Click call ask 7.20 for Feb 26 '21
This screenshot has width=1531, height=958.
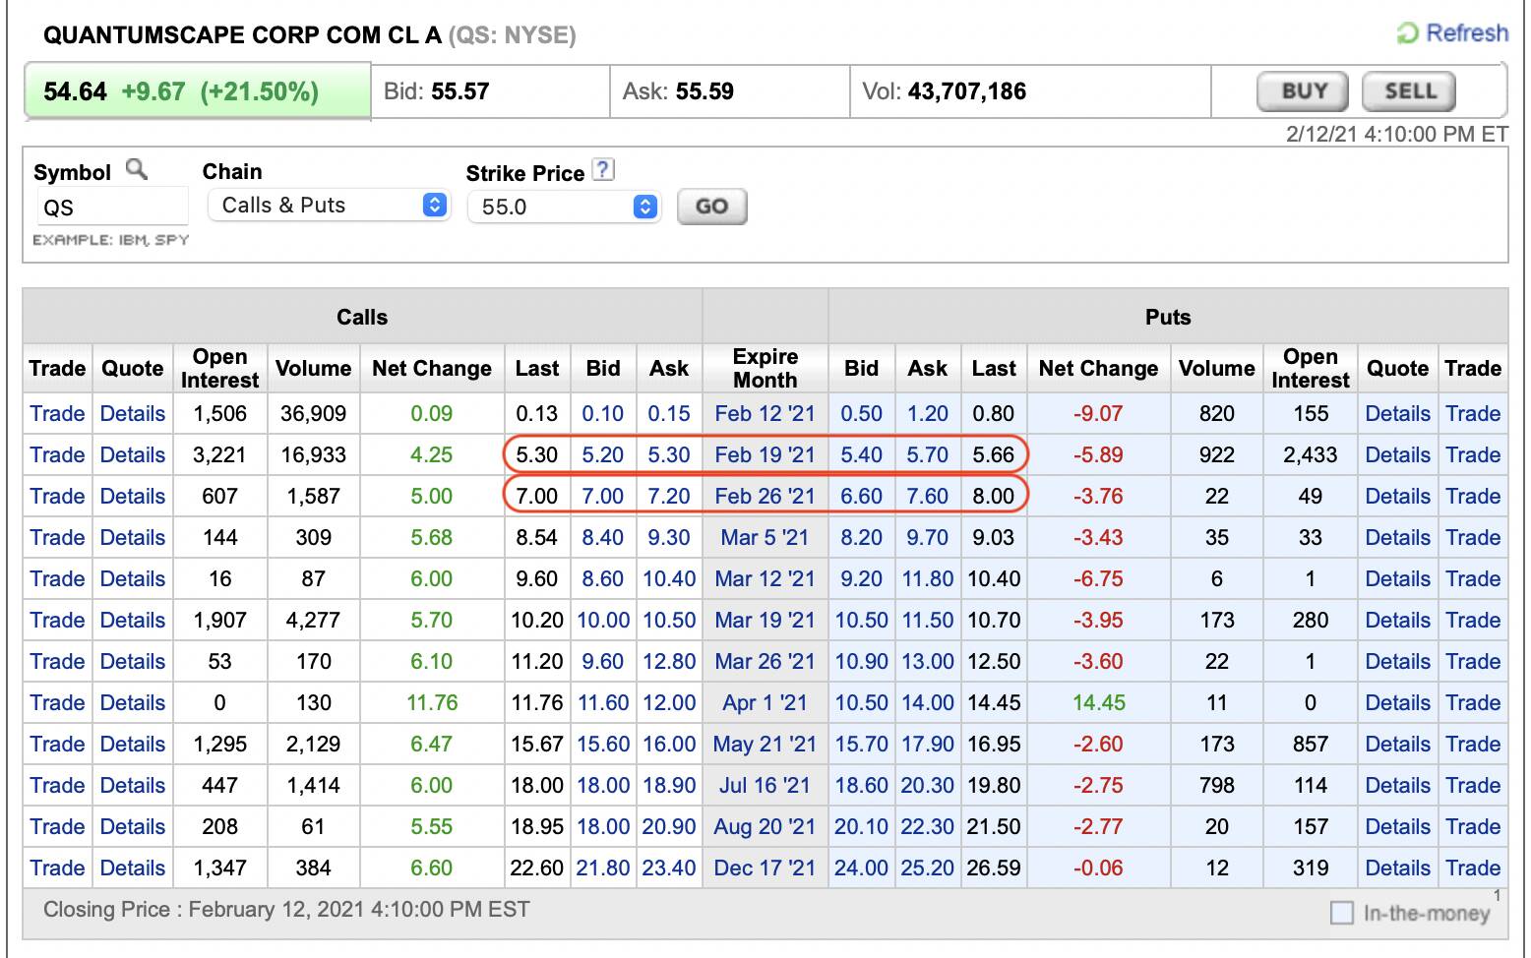(669, 496)
